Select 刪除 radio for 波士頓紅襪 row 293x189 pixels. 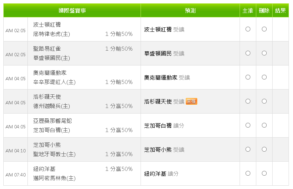pyautogui.click(x=264, y=29)
